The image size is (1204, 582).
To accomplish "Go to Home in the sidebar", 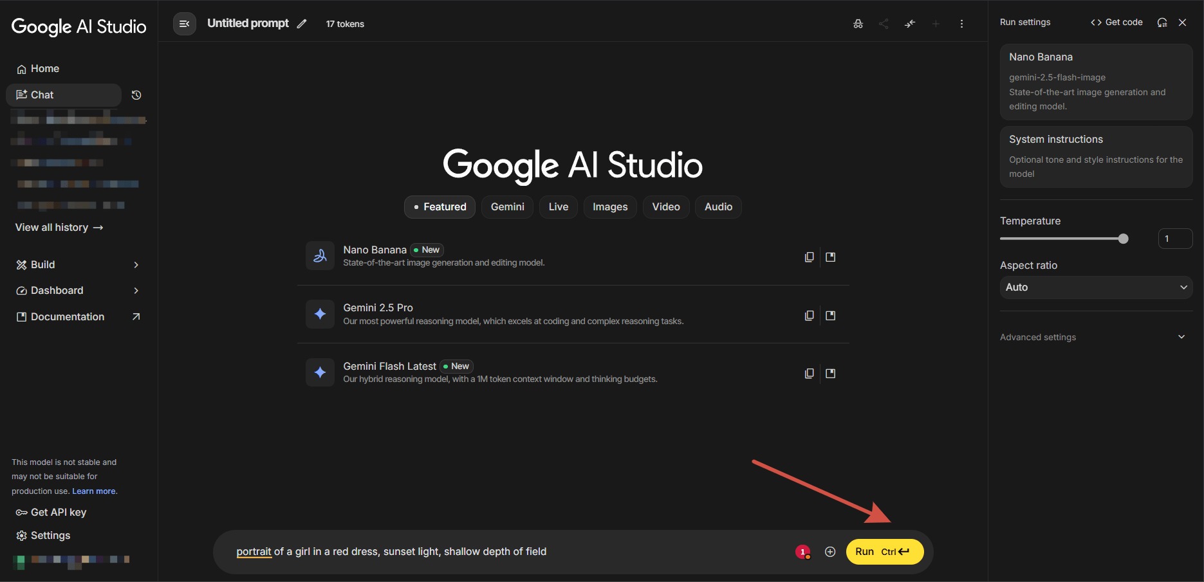I will (x=38, y=69).
